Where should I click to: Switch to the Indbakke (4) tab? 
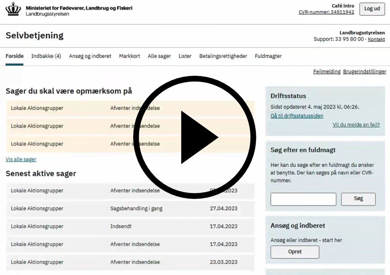click(46, 56)
